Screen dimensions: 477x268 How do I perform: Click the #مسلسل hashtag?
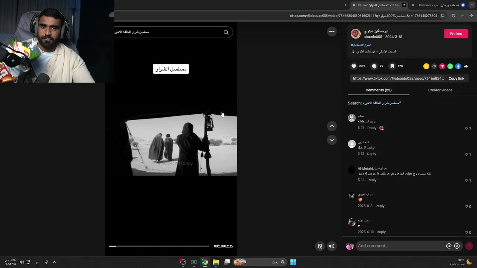click(x=357, y=45)
